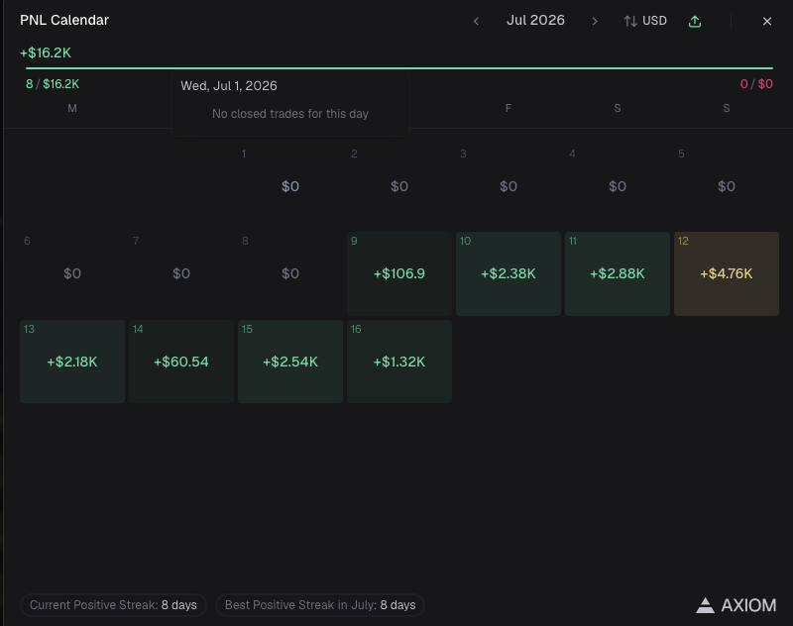Image resolution: width=793 pixels, height=626 pixels.
Task: Click the share/export PNL icon
Action: (x=695, y=21)
